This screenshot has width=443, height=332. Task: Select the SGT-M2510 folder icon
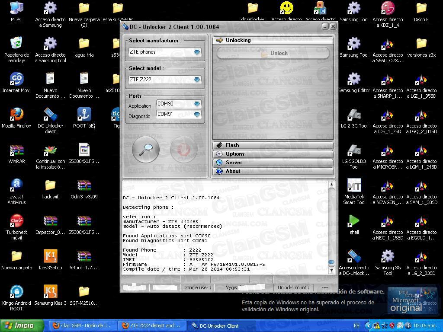click(84, 295)
